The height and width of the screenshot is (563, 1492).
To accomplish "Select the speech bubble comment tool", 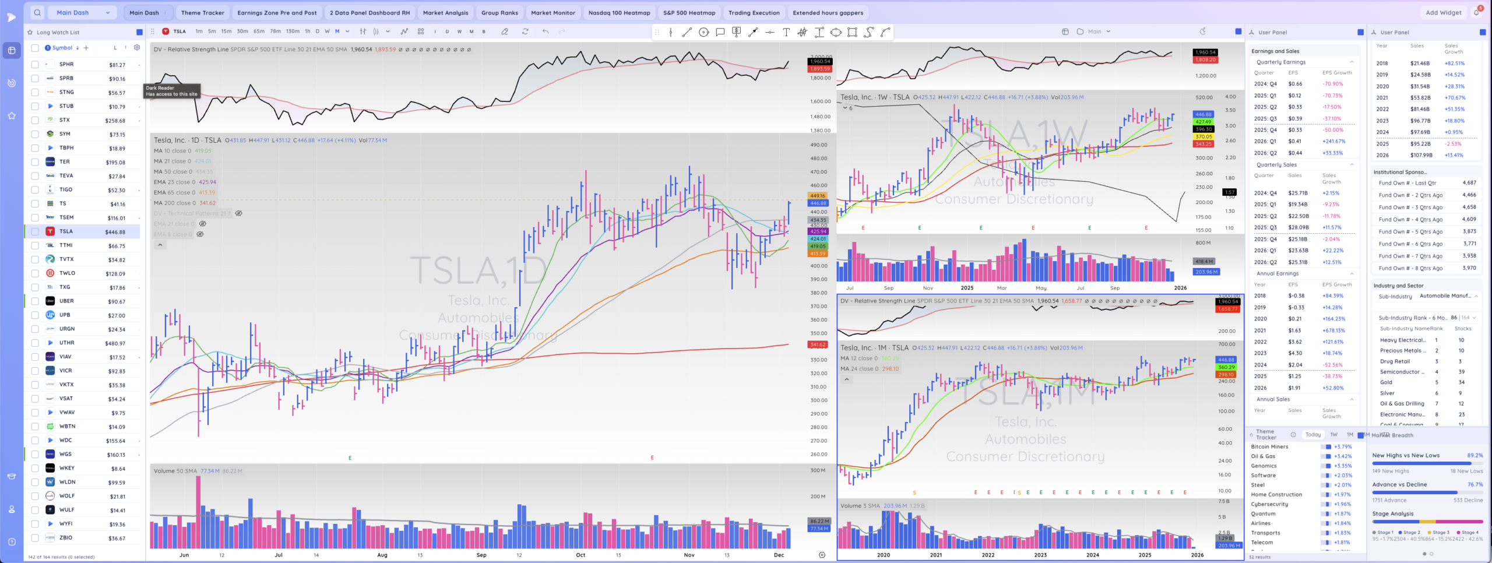I will point(720,32).
